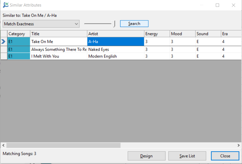Click the Sound column header
The image size is (242, 164).
pos(208,34)
